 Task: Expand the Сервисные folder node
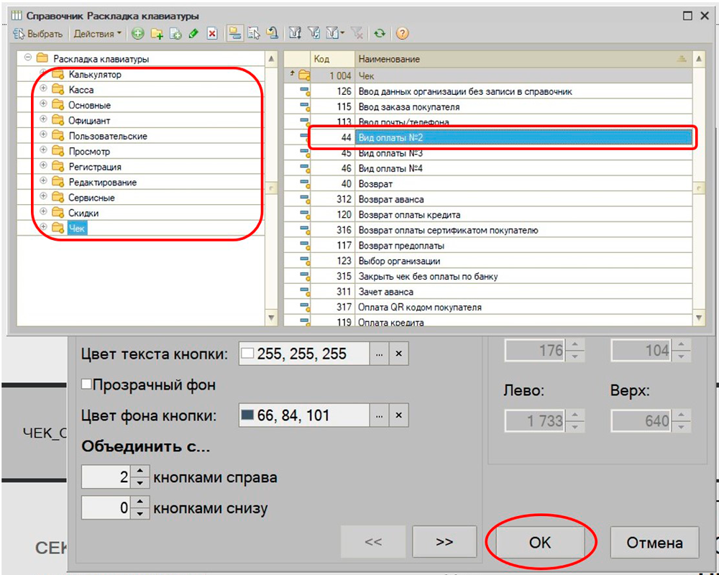[x=43, y=197]
